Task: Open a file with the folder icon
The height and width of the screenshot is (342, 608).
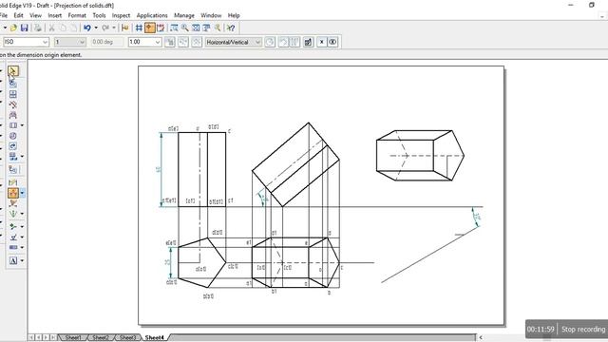Action: [13, 28]
